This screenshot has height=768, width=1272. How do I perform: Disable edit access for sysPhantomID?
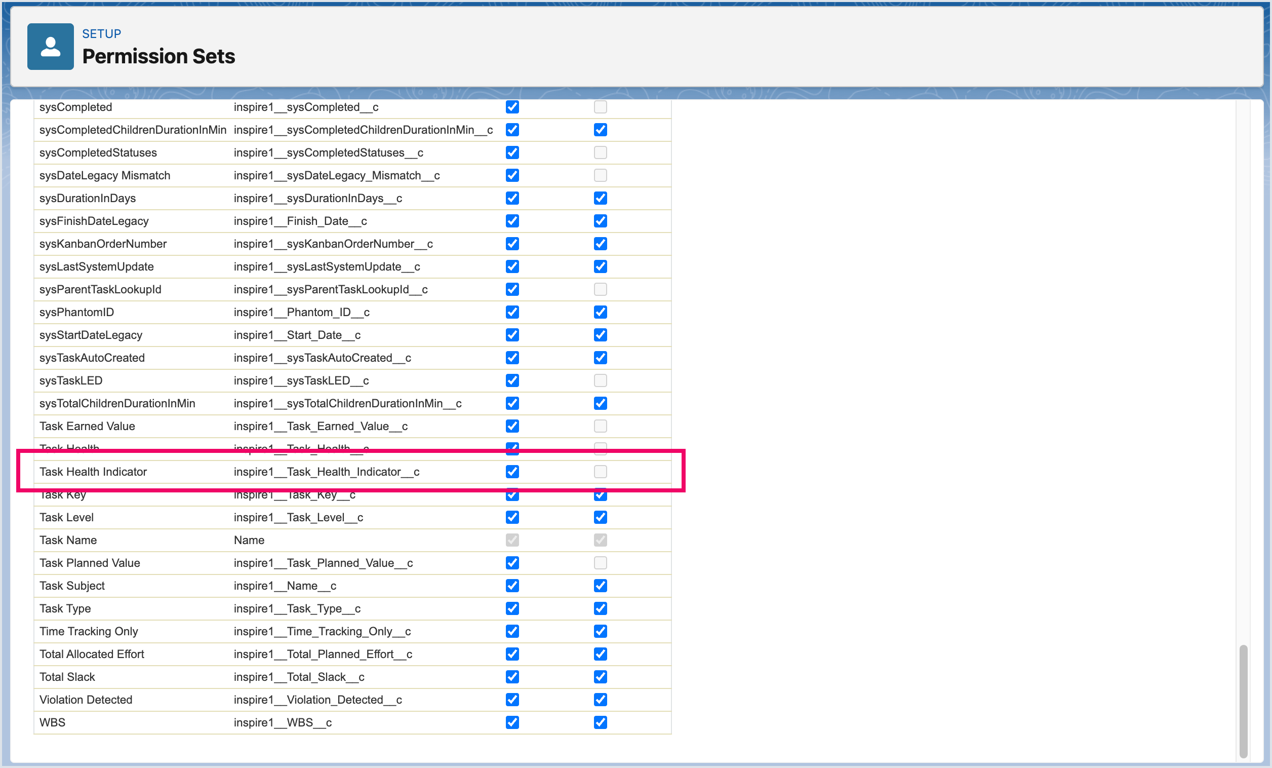pyautogui.click(x=600, y=312)
